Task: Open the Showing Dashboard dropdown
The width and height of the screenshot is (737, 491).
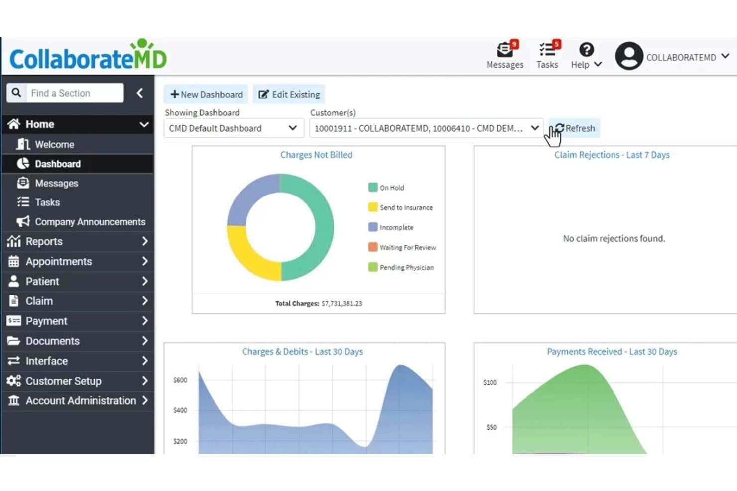Action: coord(234,128)
